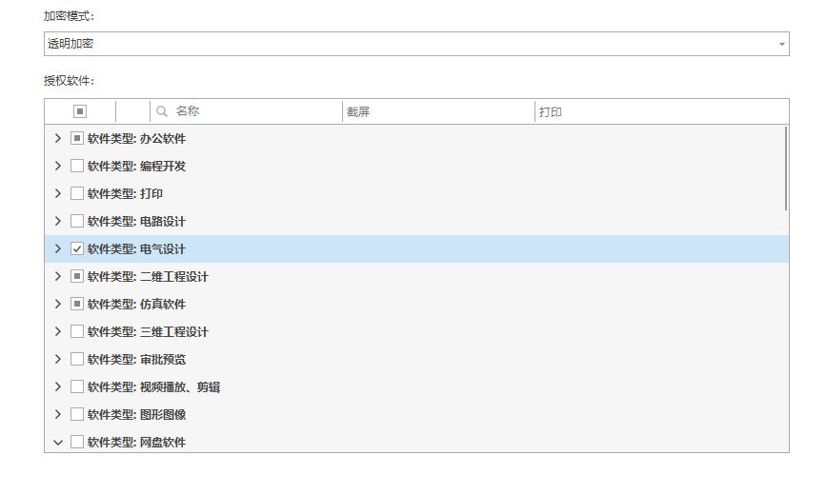This screenshot has height=495, width=826.
Task: Check the 视频播放、剪辑 checkbox
Action: point(77,386)
